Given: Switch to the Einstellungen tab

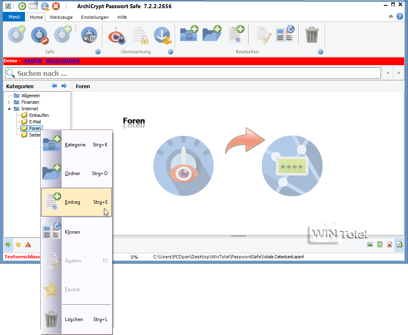Looking at the screenshot, I should tap(95, 17).
